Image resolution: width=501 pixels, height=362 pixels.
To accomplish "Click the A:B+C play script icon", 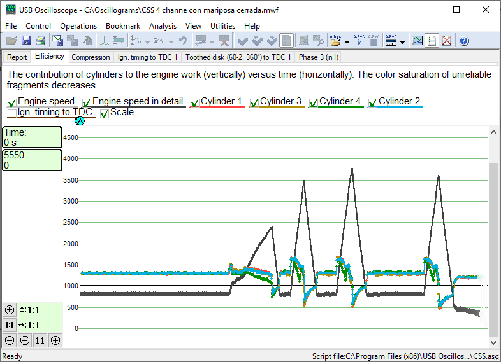I will [359, 41].
